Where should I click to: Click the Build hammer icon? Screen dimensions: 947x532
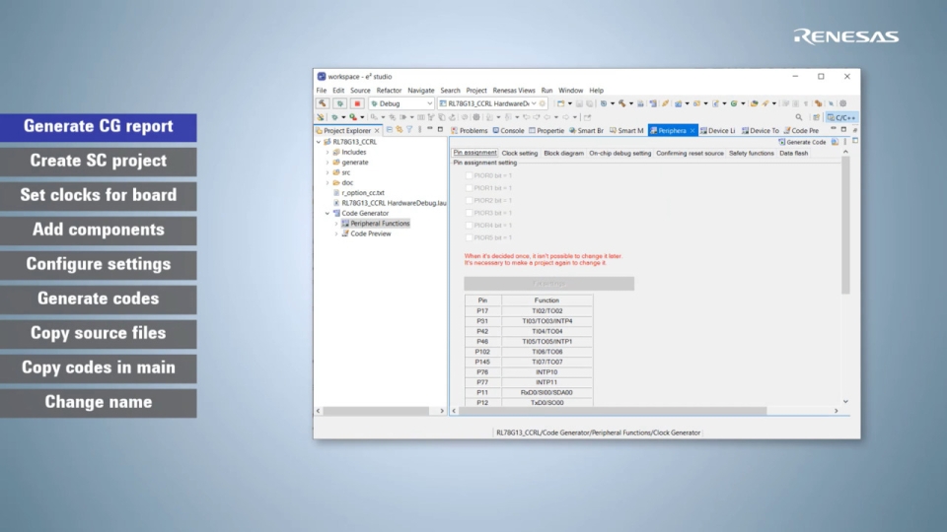[x=323, y=103]
